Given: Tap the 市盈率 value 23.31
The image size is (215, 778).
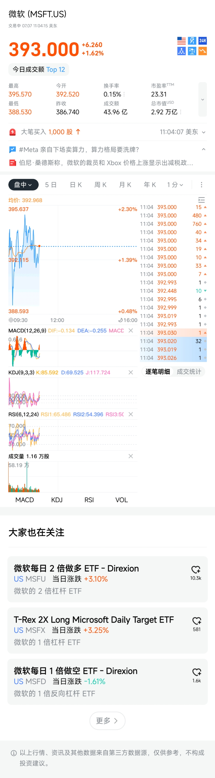Looking at the screenshot, I should (x=159, y=94).
